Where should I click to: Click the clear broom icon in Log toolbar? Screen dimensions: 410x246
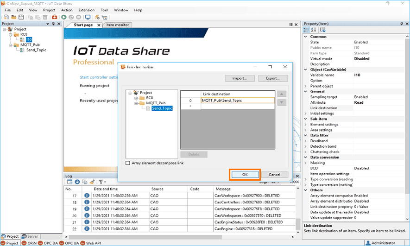click(92, 182)
